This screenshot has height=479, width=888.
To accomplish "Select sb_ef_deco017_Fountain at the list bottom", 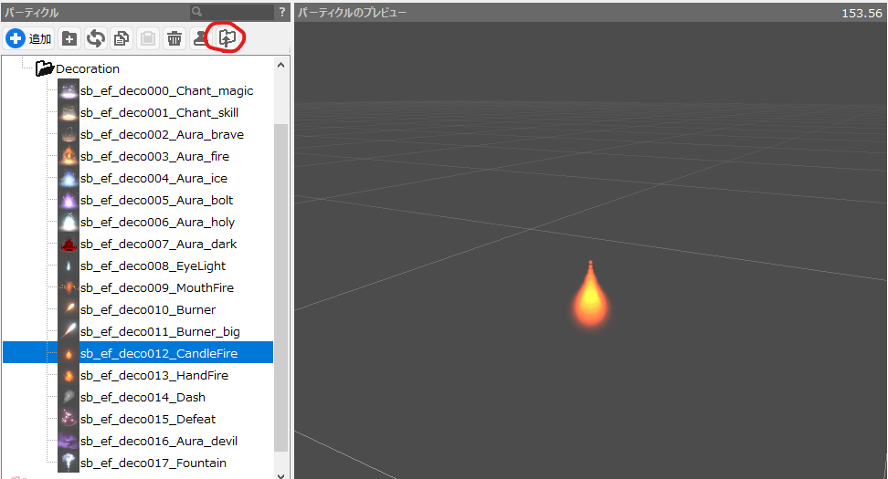I will (x=153, y=463).
